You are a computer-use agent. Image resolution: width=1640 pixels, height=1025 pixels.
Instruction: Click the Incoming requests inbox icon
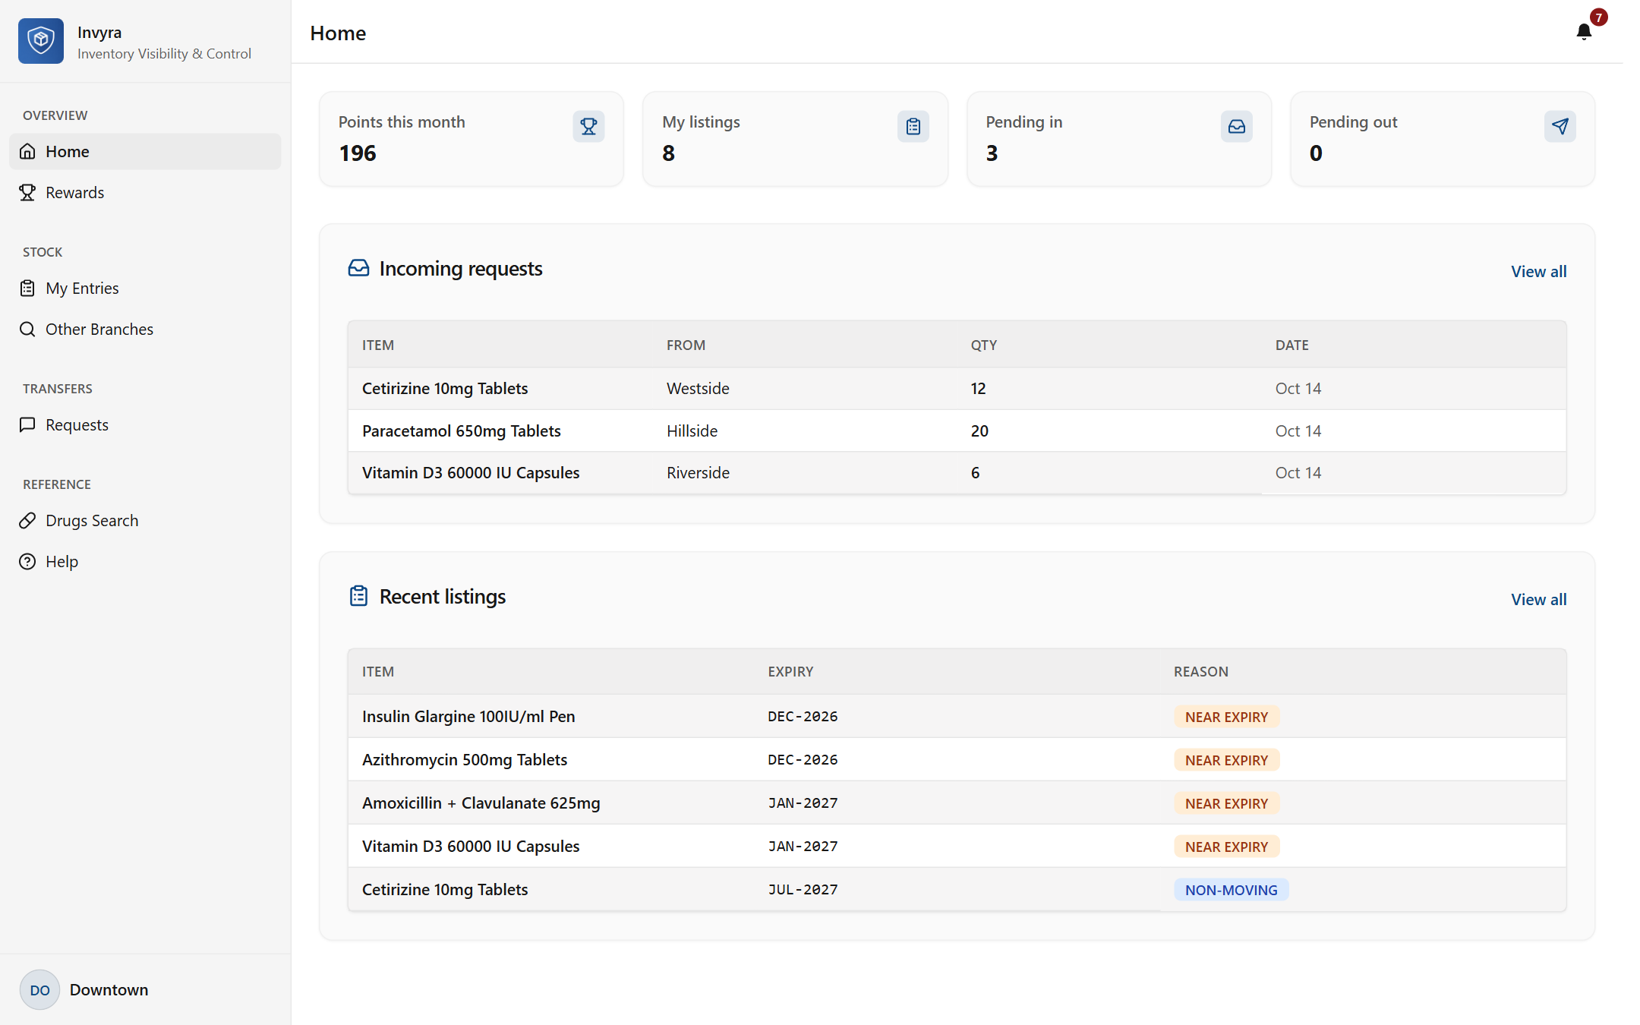[x=358, y=268]
